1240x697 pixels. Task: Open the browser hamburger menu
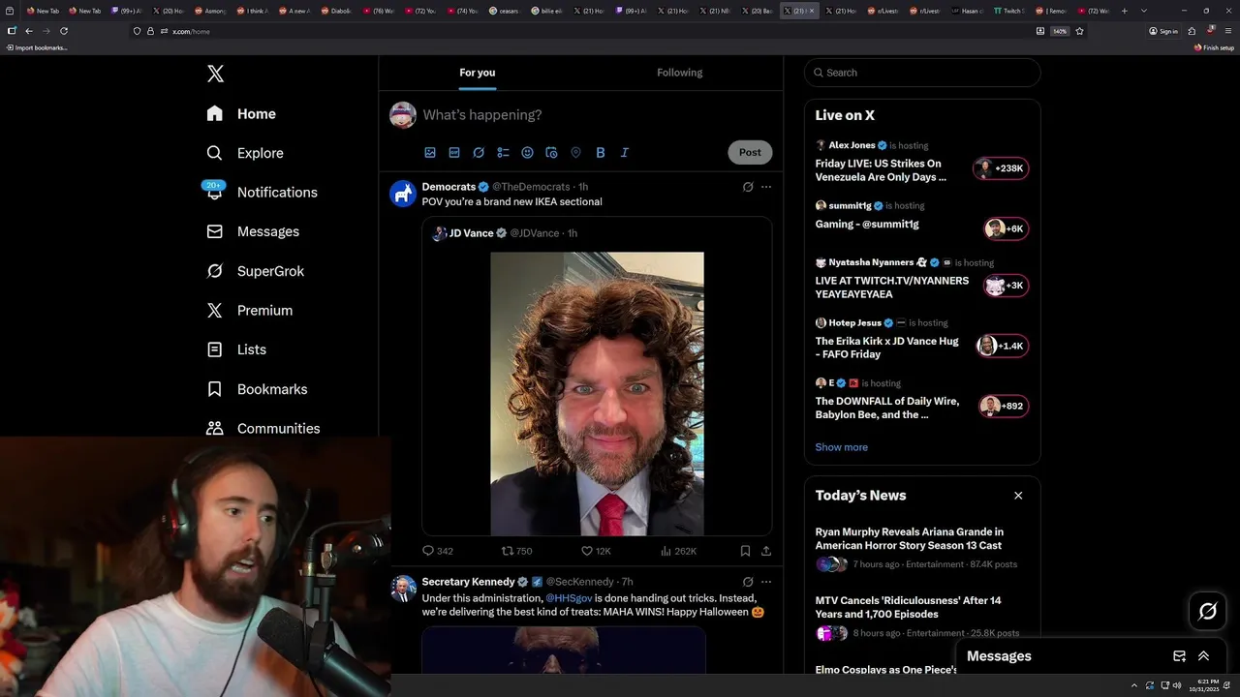click(x=1228, y=31)
